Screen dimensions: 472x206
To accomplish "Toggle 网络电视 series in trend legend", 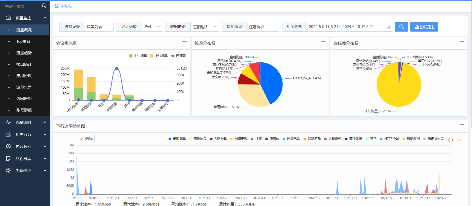I will click(x=239, y=139).
